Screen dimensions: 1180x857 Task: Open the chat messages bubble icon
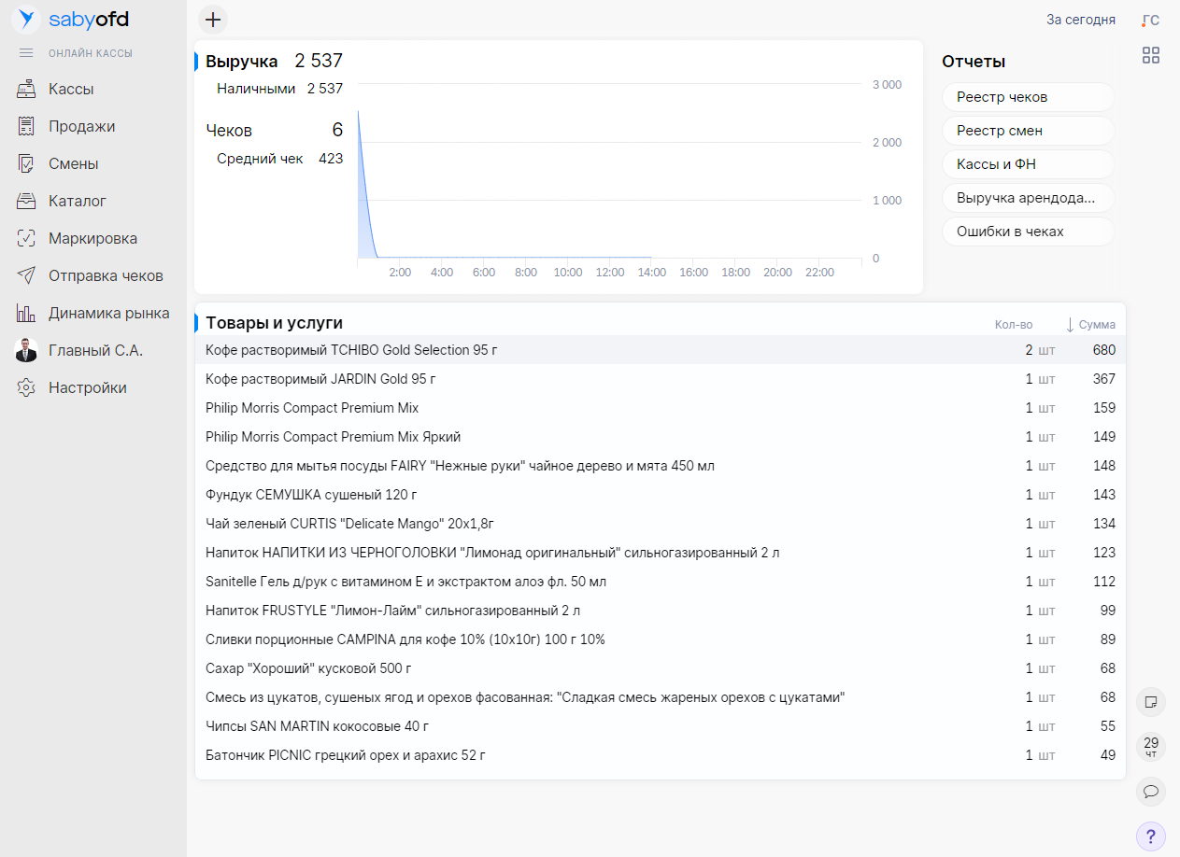[1150, 792]
